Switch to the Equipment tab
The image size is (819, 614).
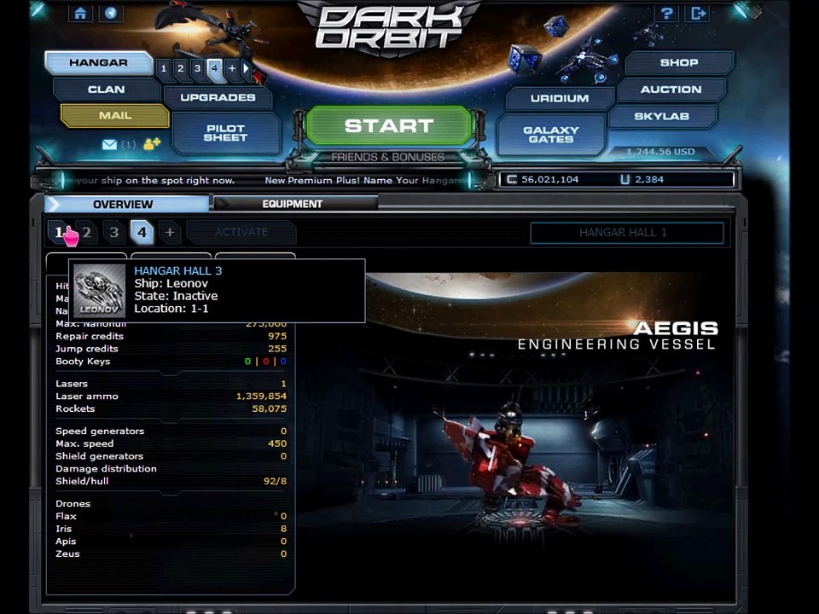(x=296, y=204)
